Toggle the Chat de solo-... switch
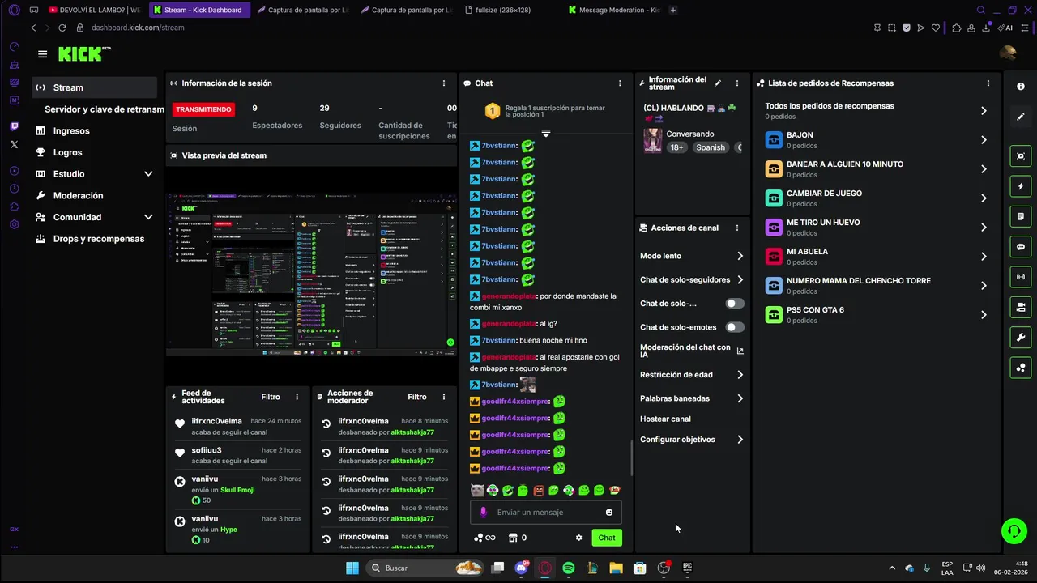This screenshot has width=1037, height=583. (735, 304)
